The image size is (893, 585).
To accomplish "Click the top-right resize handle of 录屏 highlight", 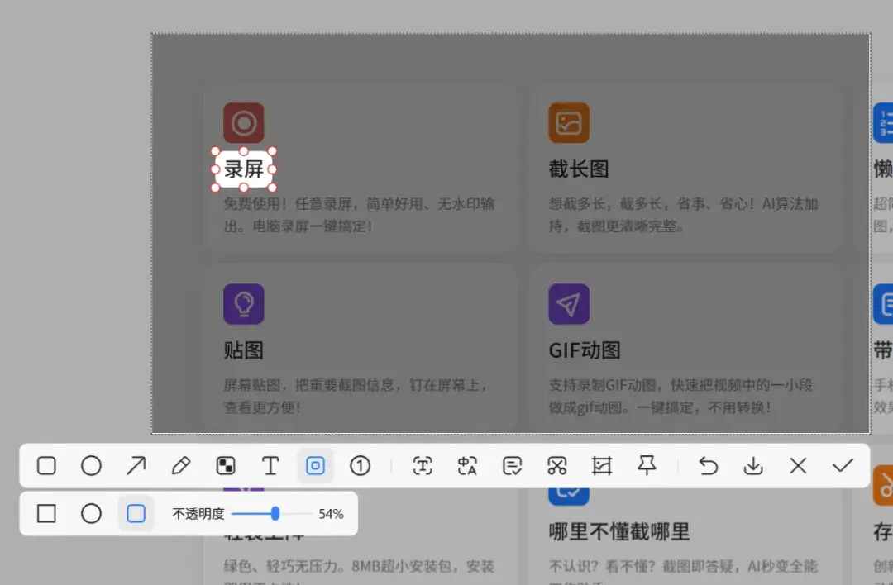I will (x=272, y=151).
